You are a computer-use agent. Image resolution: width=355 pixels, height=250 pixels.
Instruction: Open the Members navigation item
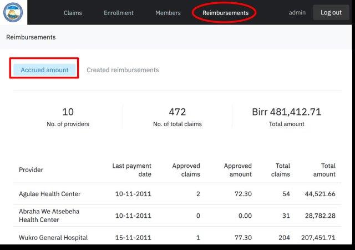coord(168,13)
